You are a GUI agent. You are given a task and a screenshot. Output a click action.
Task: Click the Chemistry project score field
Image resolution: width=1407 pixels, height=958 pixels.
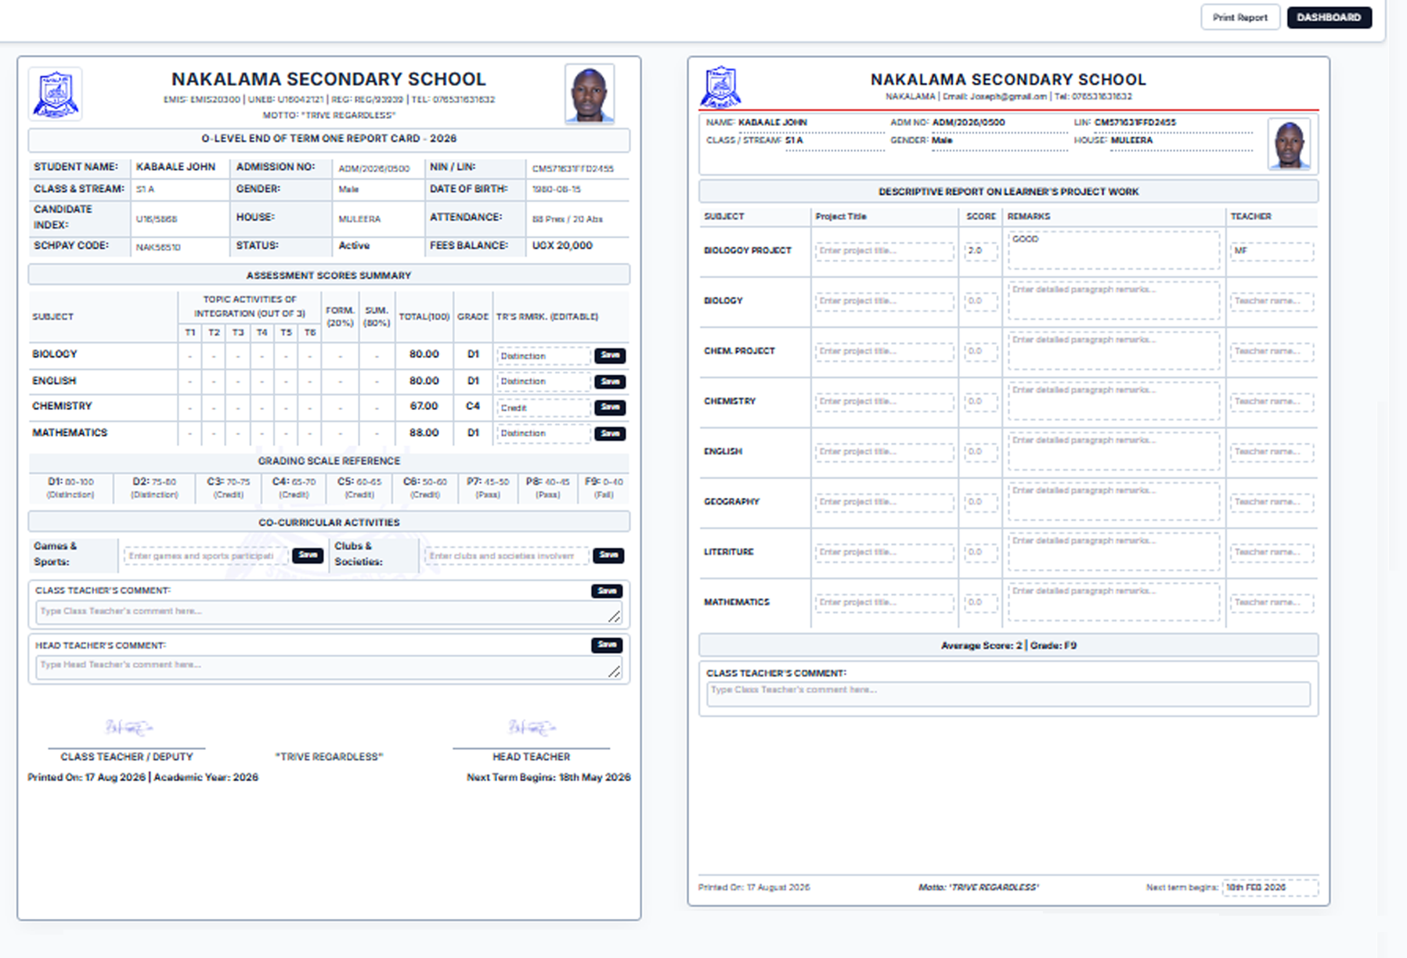[x=981, y=402]
